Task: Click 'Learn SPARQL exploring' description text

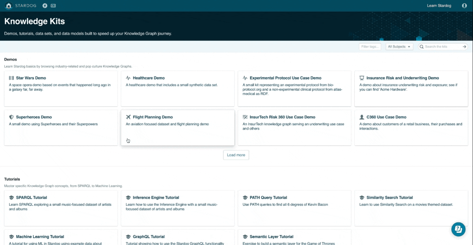Action: coord(60,206)
